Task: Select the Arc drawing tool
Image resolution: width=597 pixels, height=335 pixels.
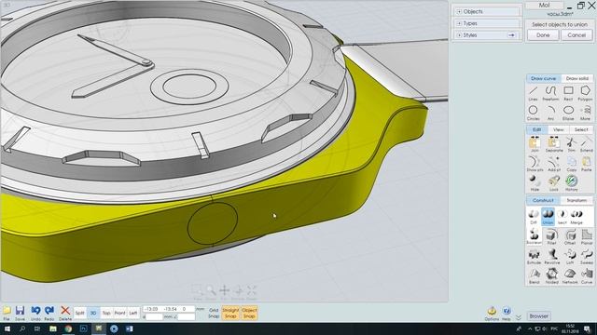Action: (x=550, y=113)
